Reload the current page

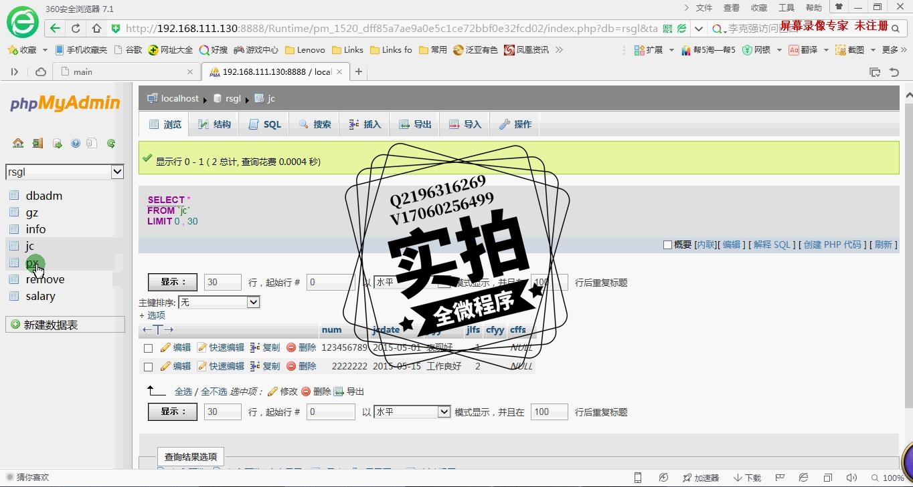[x=76, y=28]
